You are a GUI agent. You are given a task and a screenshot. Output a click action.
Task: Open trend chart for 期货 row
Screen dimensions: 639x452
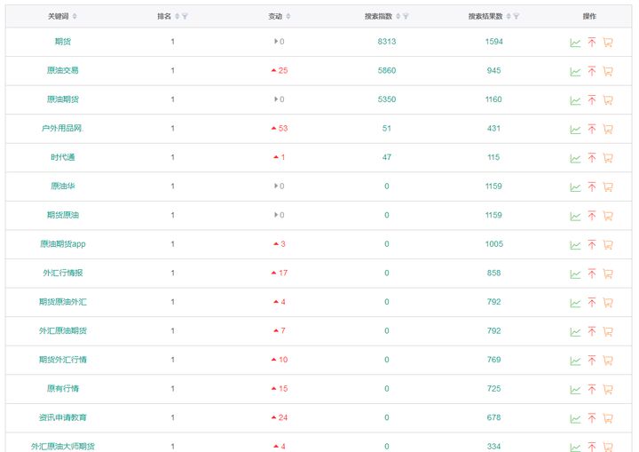(x=575, y=43)
